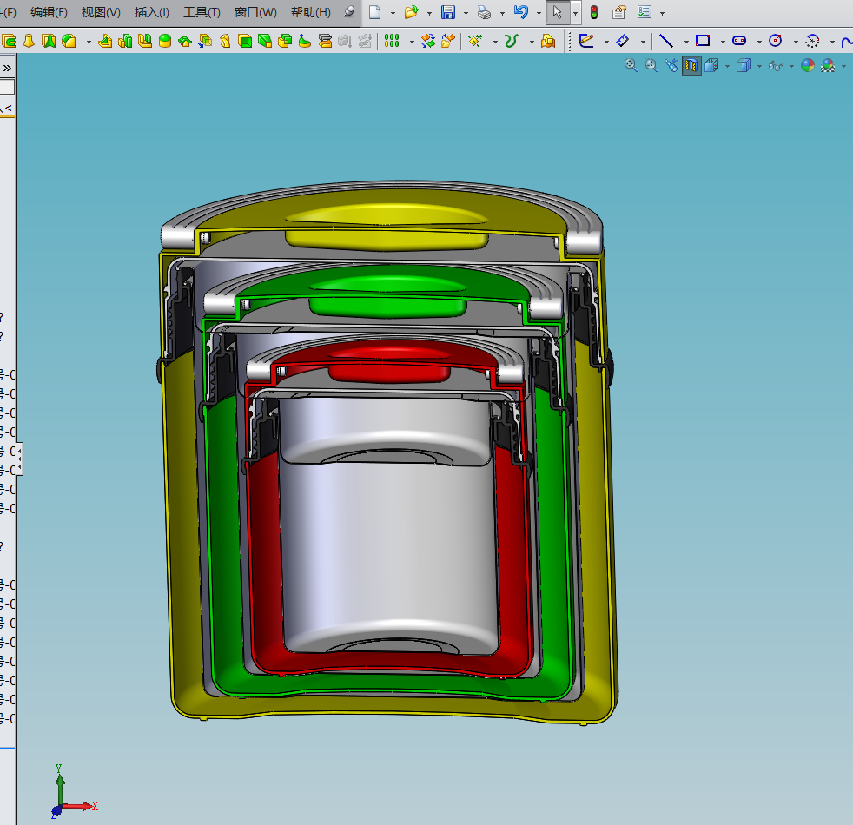853x825 pixels.
Task: Open the 编辑(E) menu
Action: coord(49,12)
